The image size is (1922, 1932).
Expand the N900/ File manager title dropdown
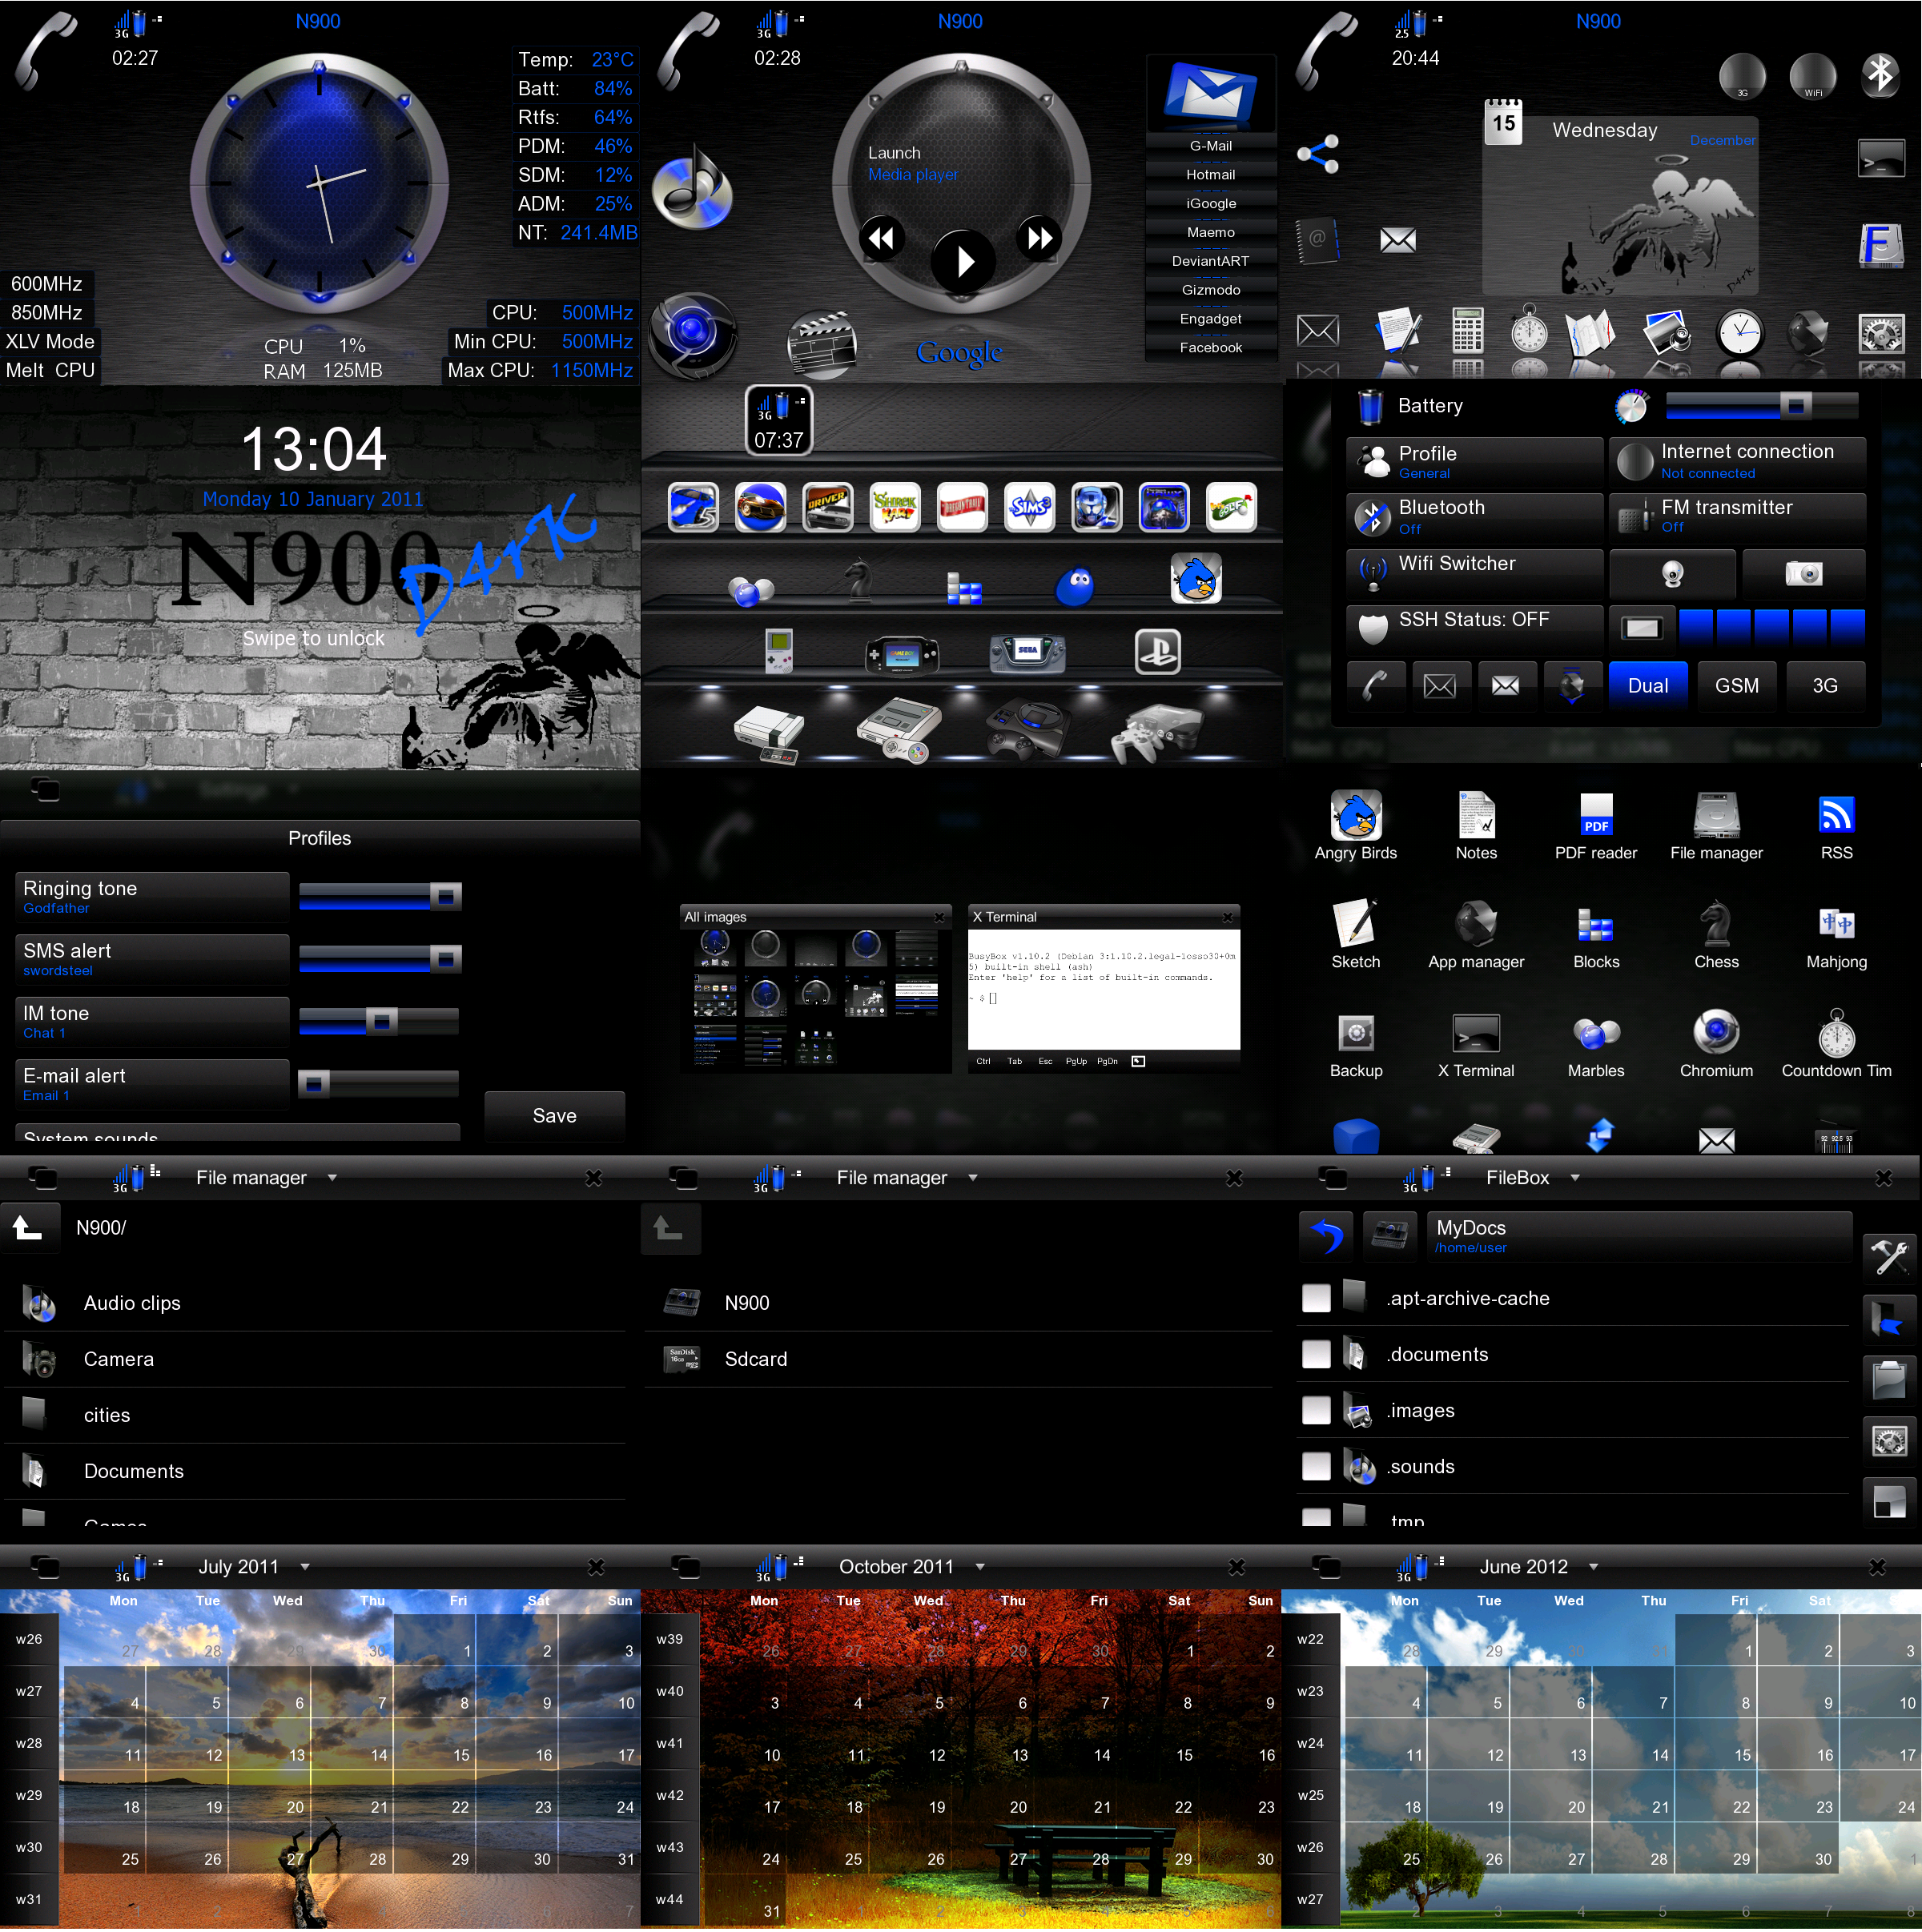pyautogui.click(x=332, y=1179)
